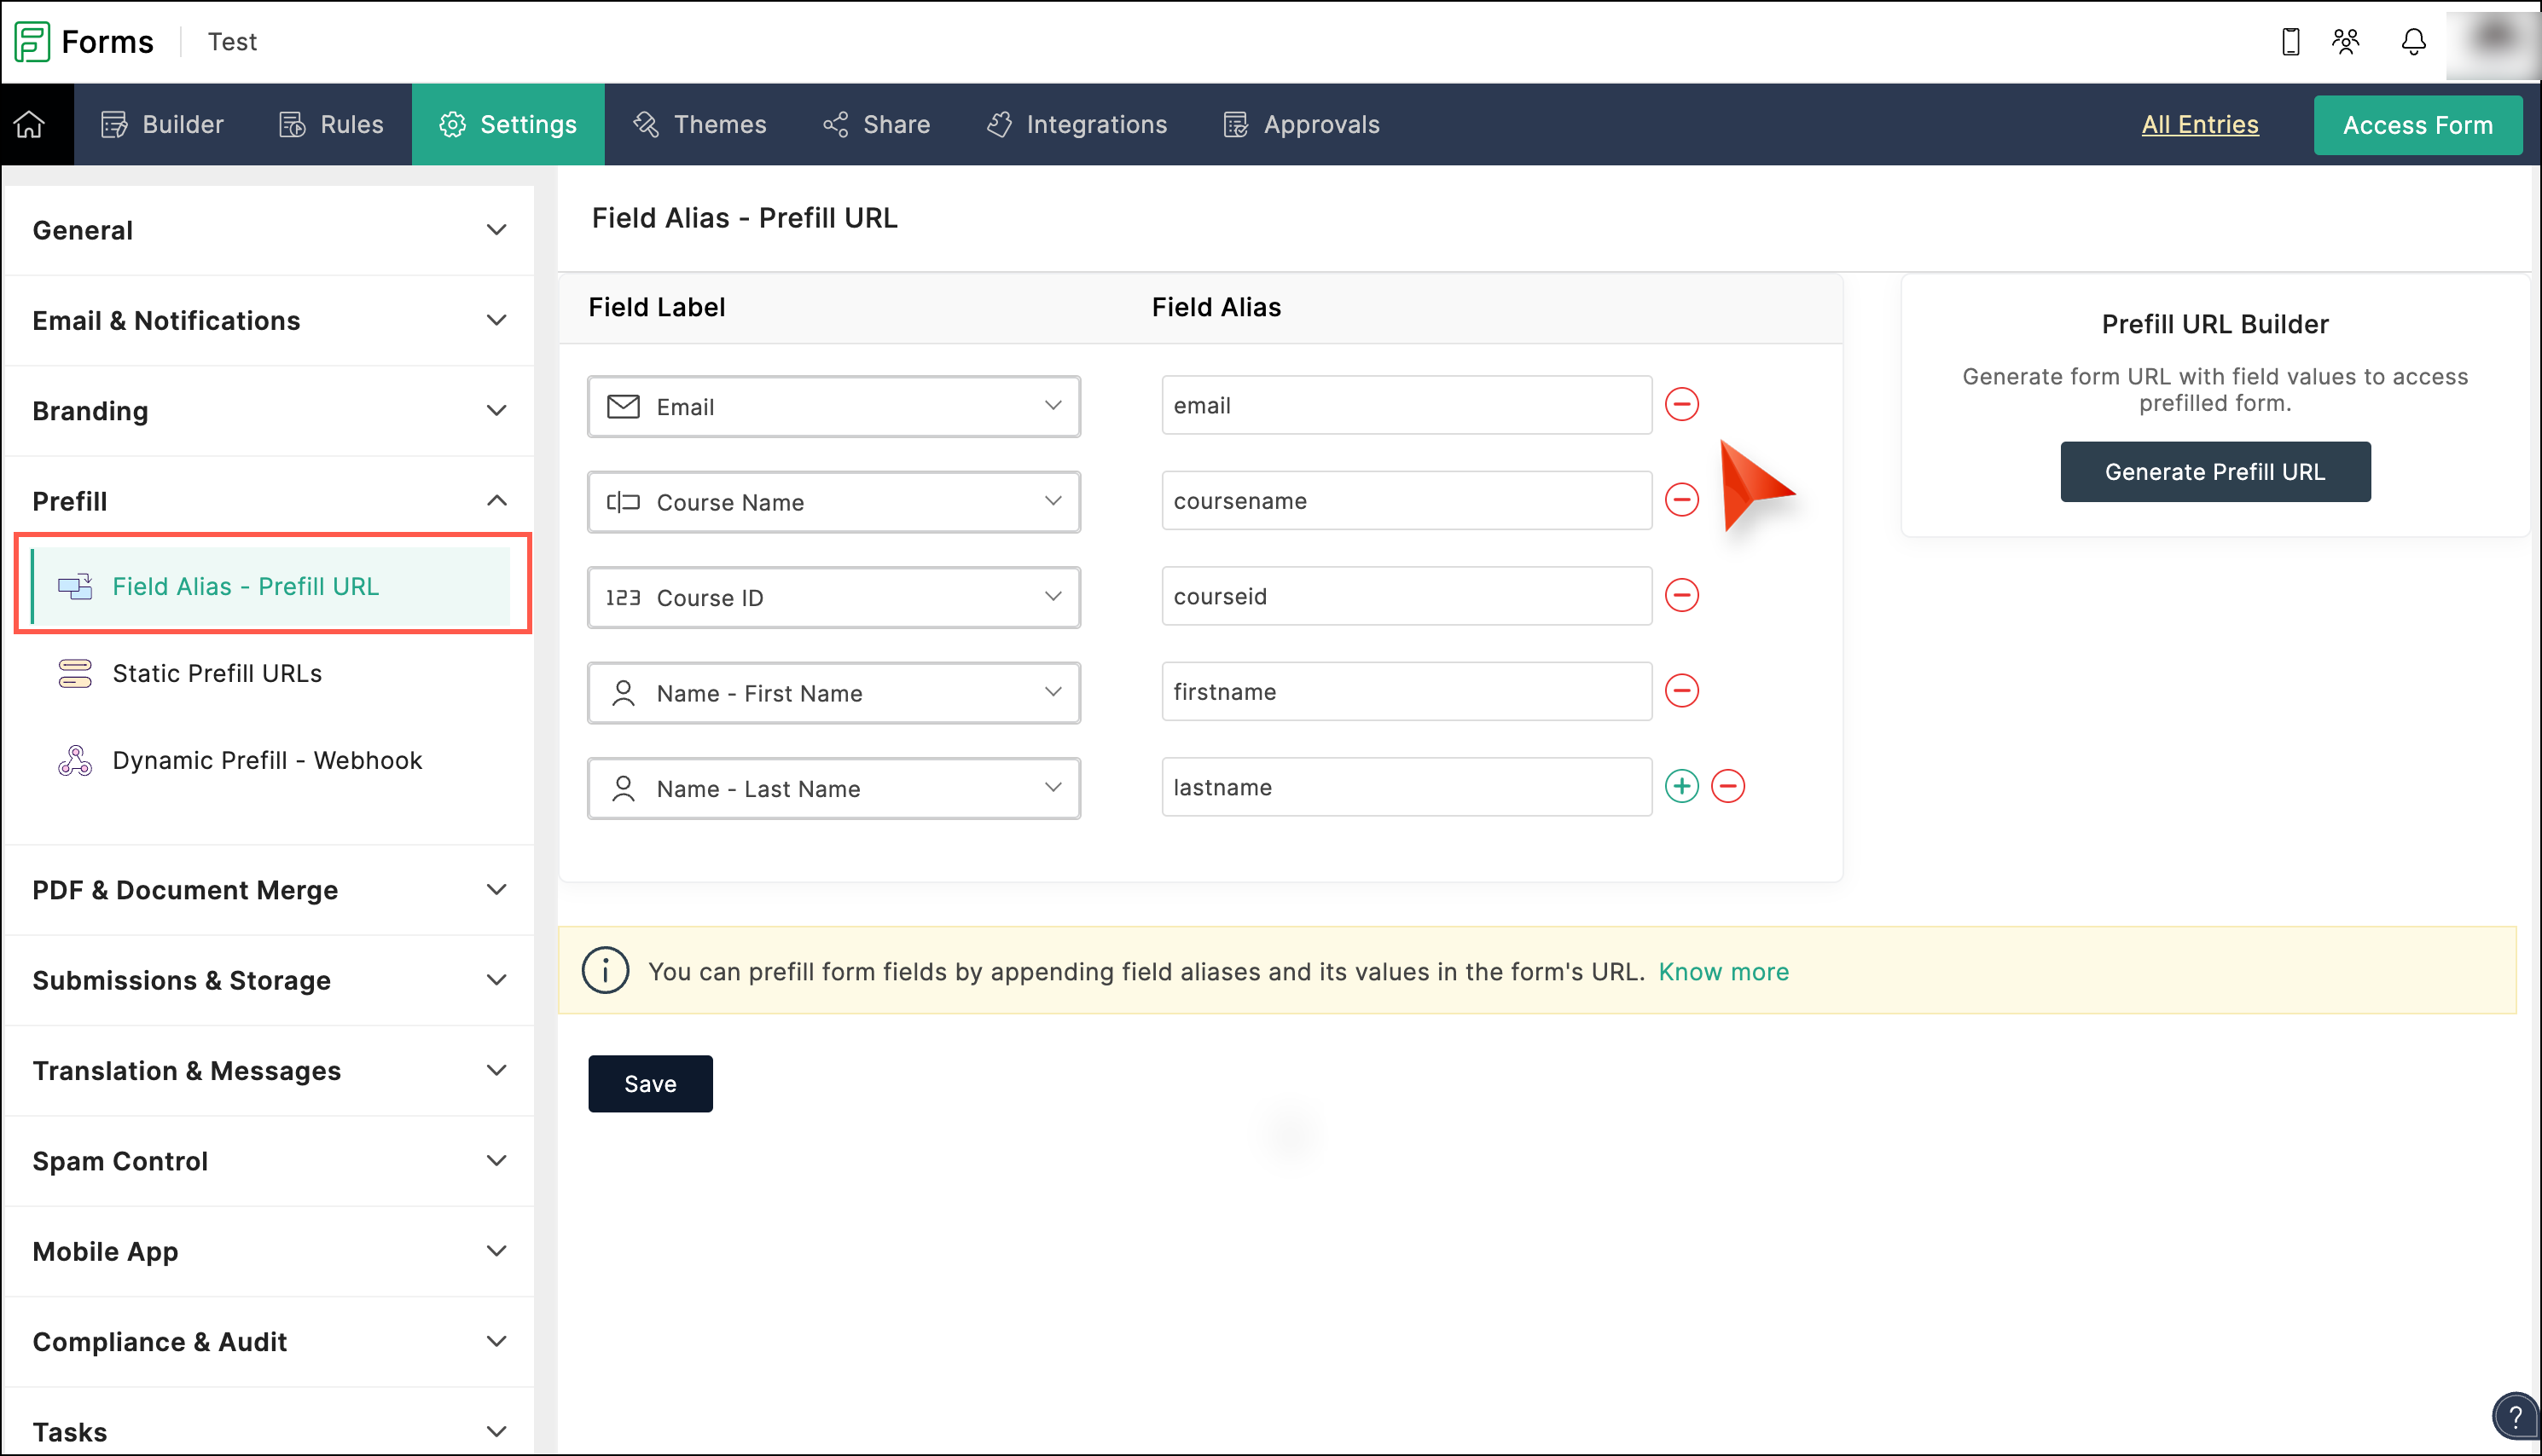Switch to the Builder tab

[162, 124]
